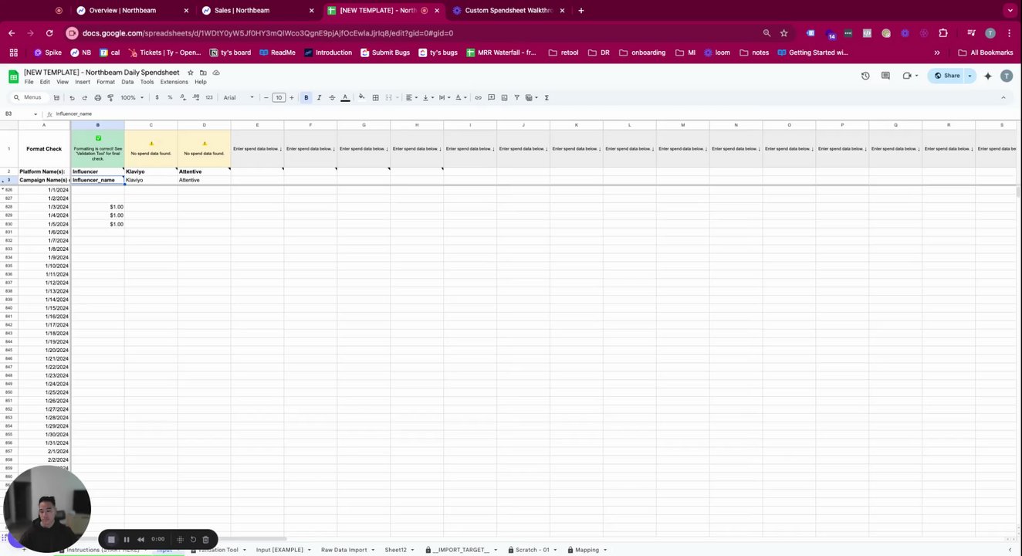
Task: Open fill color picker
Action: pos(361,98)
